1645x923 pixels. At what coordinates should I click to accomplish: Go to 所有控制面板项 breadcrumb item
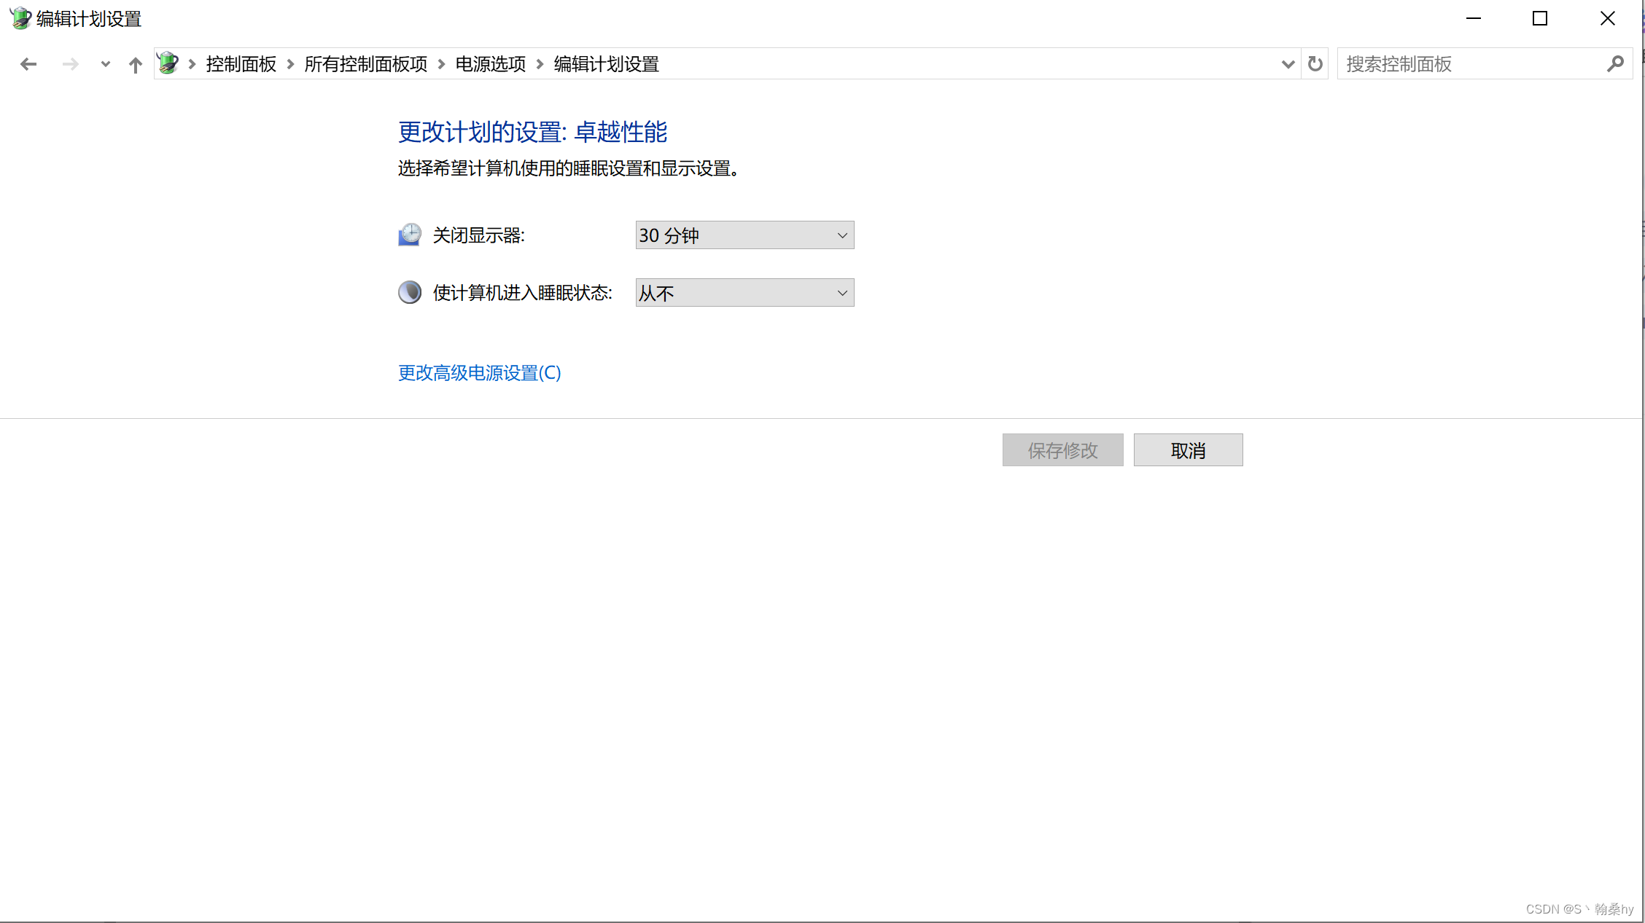365,64
